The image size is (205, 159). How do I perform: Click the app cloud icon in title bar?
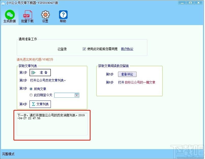[3, 4]
